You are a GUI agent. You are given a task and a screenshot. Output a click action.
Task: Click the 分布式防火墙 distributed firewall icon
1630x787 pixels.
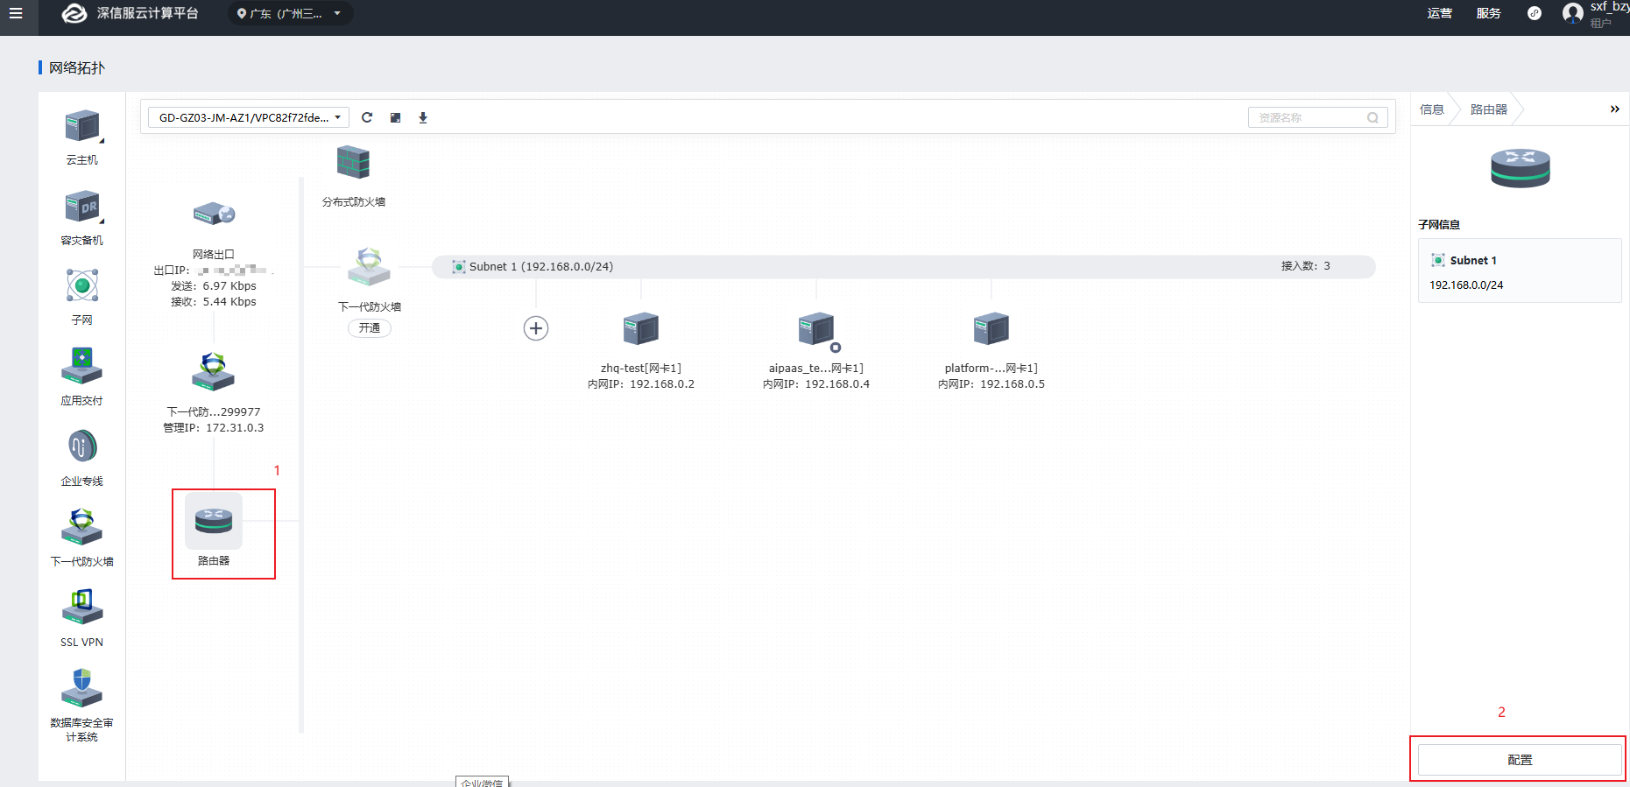point(353,164)
